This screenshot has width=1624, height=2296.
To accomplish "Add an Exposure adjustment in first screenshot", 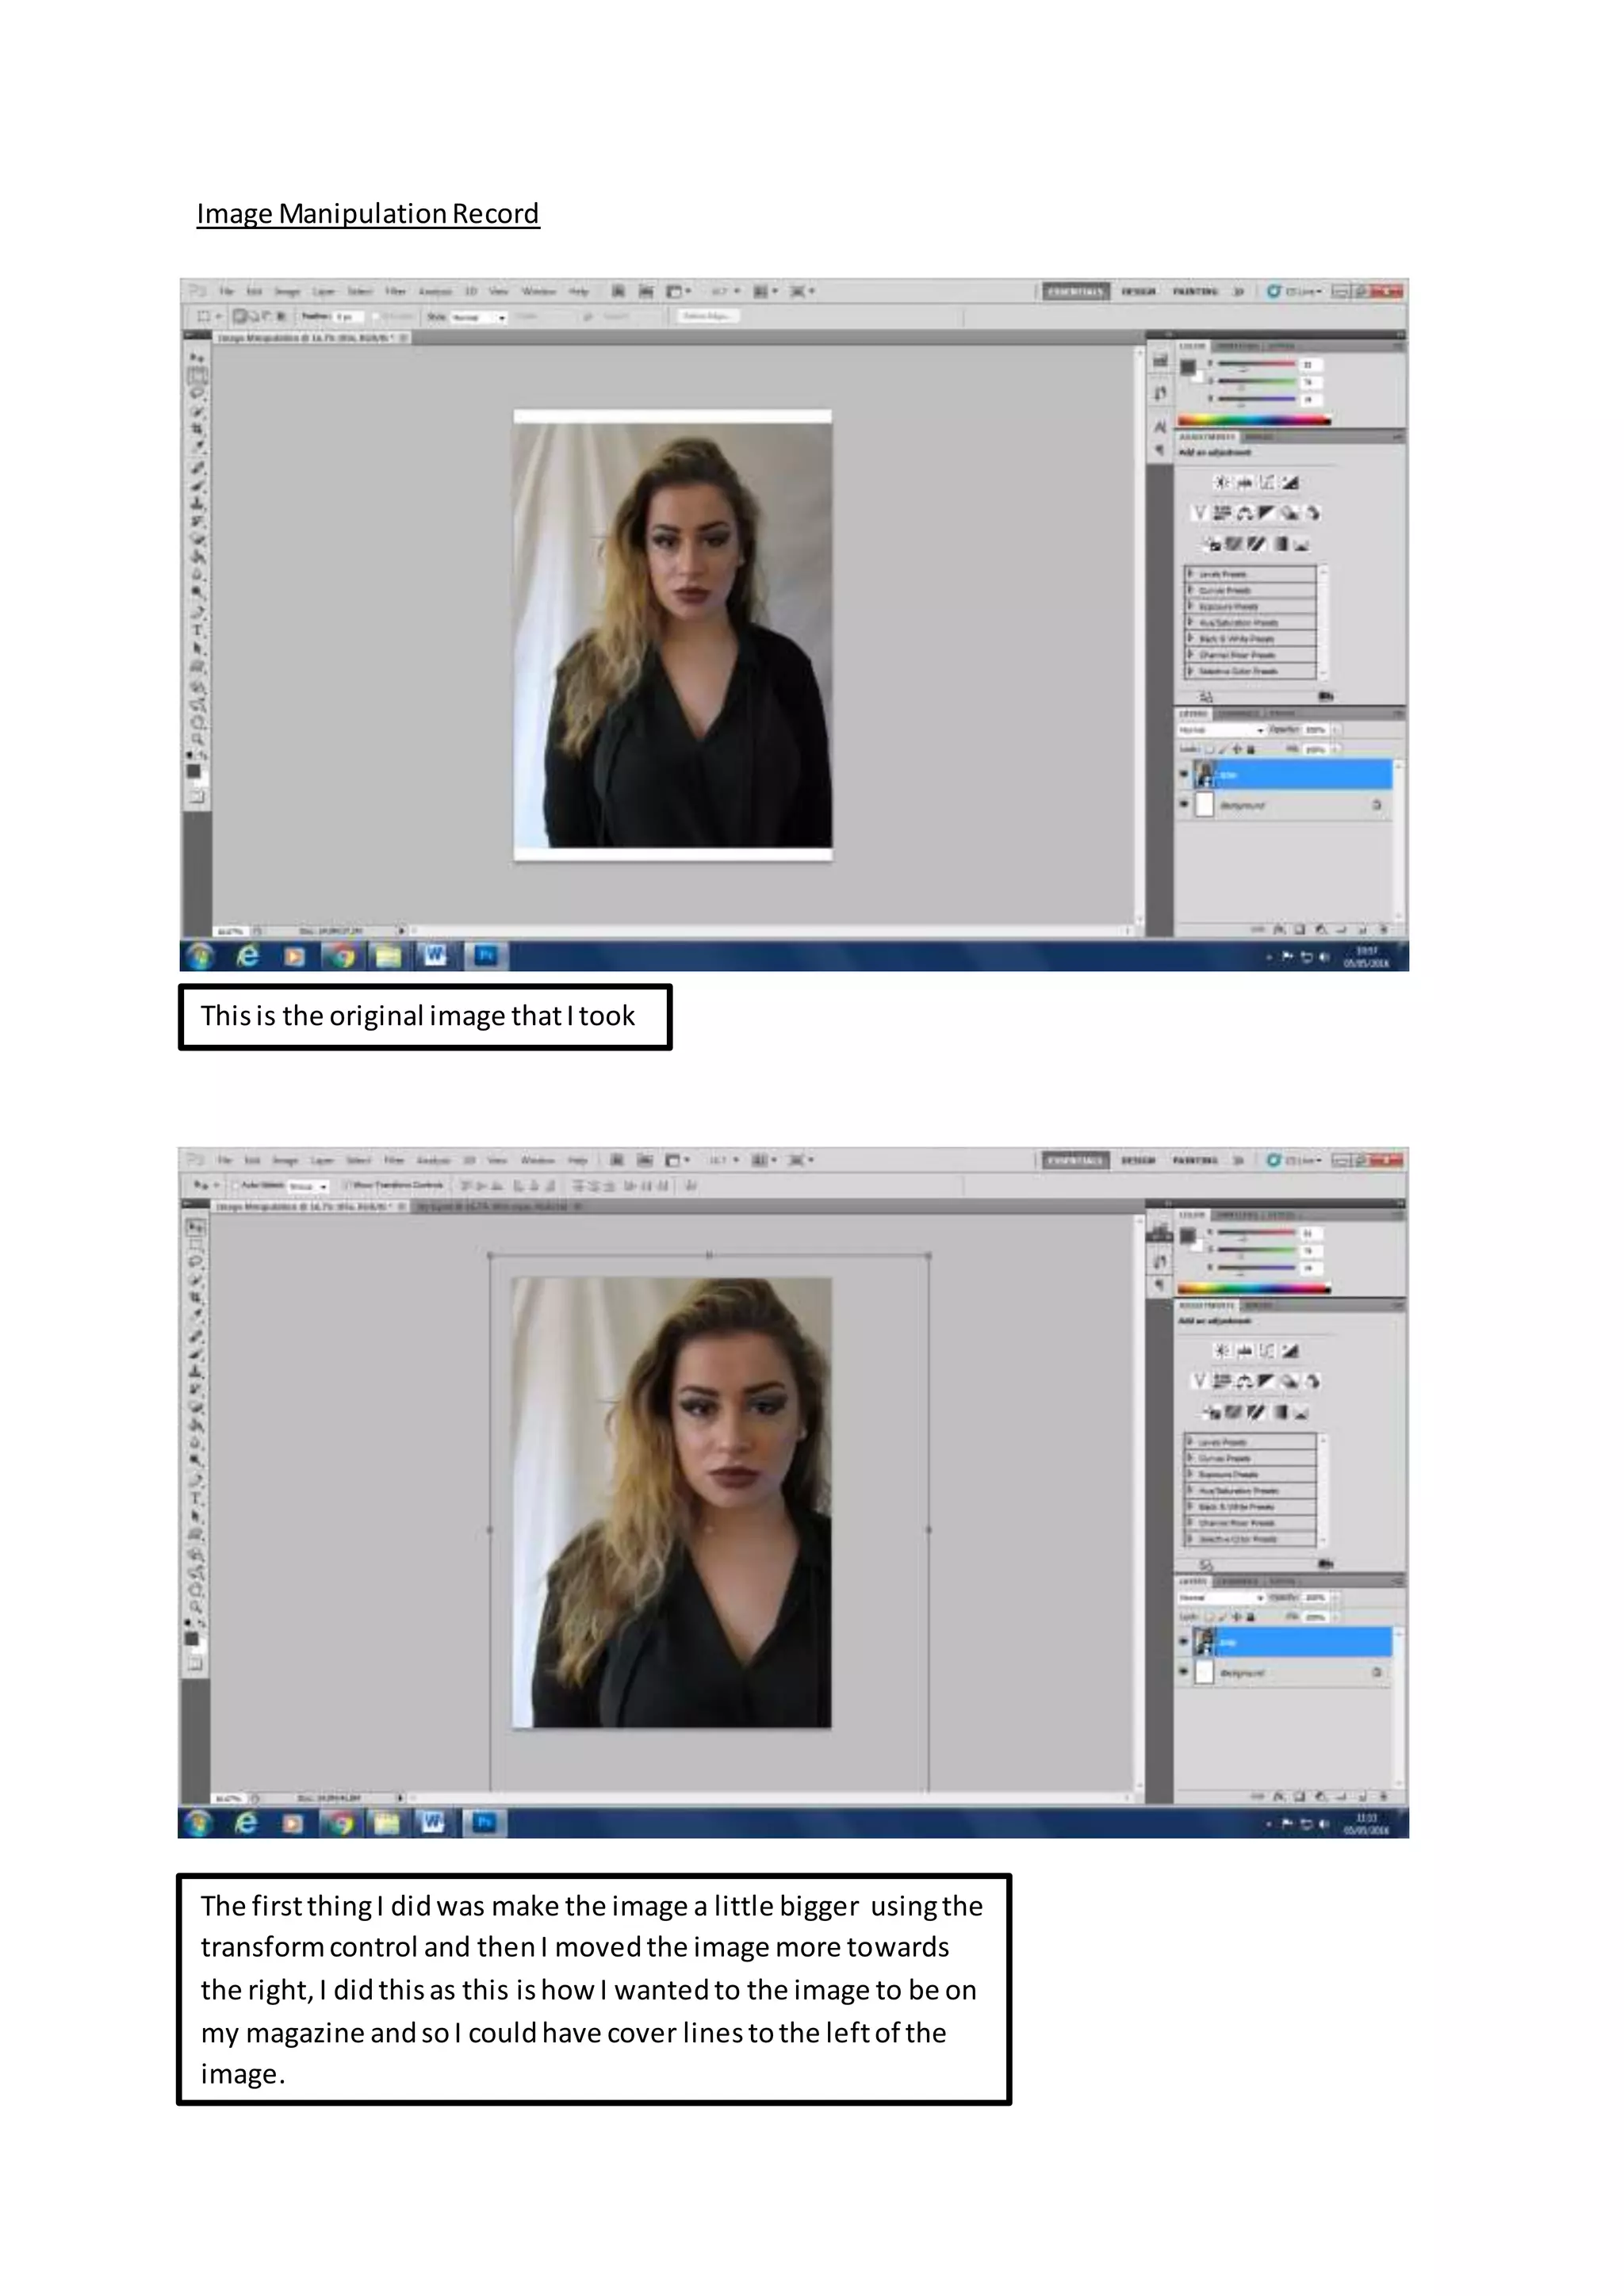I will [1290, 482].
